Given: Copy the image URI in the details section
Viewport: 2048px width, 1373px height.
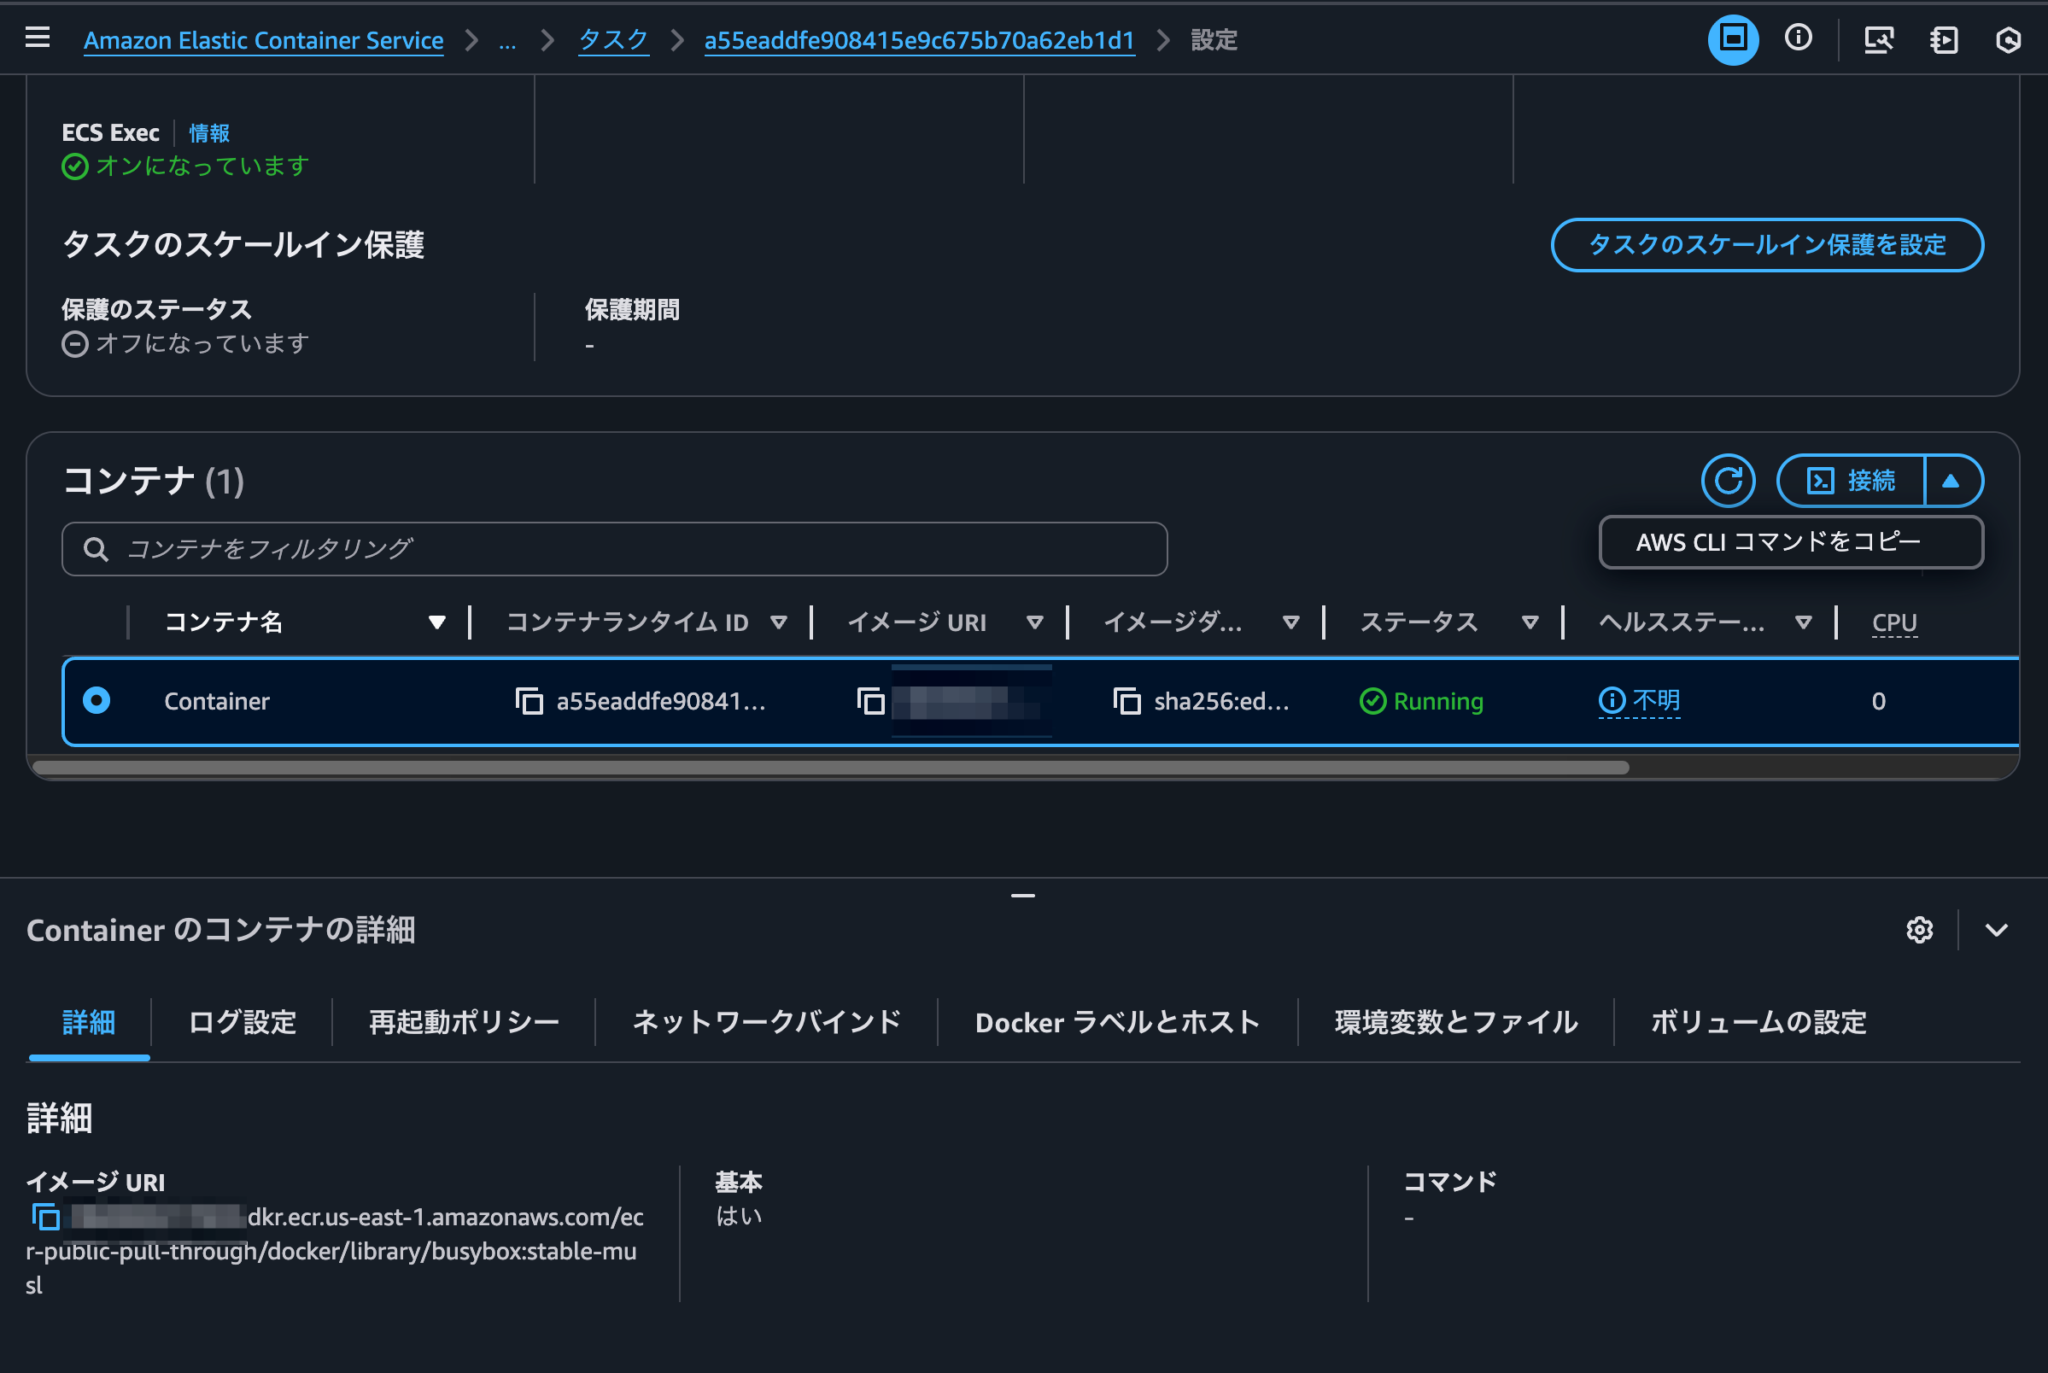Looking at the screenshot, I should (45, 1217).
